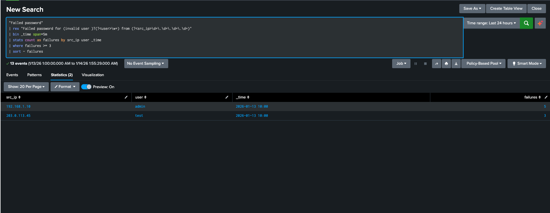This screenshot has height=213, width=550.
Task: Click src_ip value 203.0.113.45
Action: click(18, 116)
